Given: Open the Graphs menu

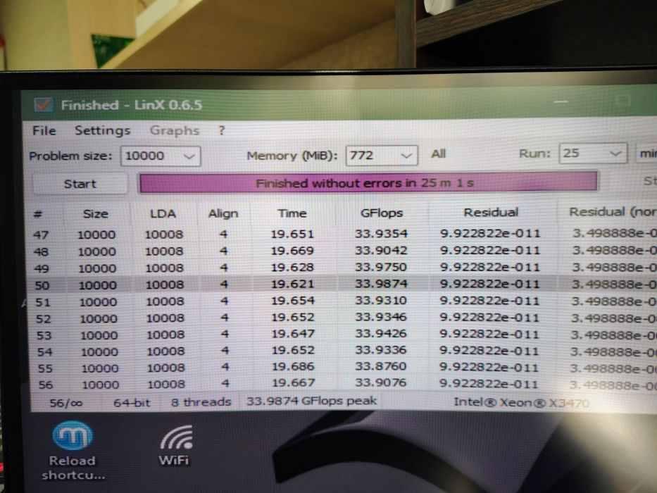Looking at the screenshot, I should click(x=175, y=131).
